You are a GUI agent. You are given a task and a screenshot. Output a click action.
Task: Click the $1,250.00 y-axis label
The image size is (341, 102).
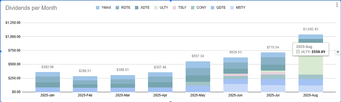[13, 23]
